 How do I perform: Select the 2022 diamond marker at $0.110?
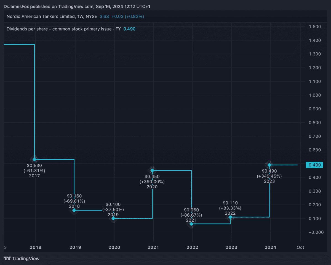coord(230,217)
